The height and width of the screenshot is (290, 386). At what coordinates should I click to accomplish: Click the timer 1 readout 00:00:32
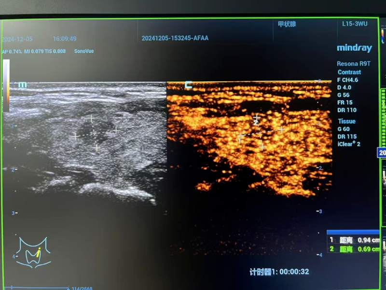[279, 272]
